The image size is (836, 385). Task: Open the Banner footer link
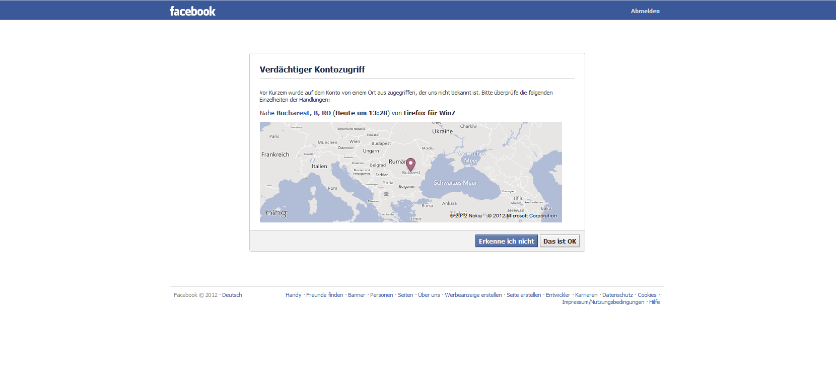[x=357, y=295]
